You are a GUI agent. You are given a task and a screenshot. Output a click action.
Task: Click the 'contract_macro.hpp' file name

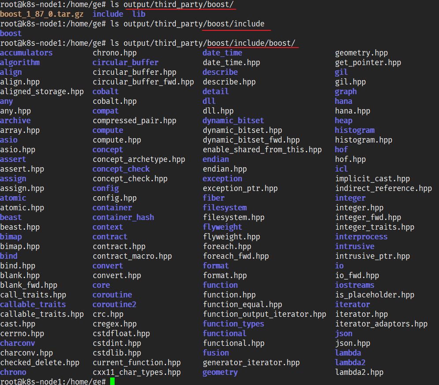click(x=132, y=256)
